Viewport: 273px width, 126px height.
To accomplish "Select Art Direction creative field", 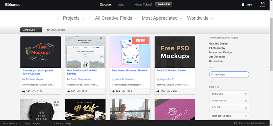I will coord(217,57).
